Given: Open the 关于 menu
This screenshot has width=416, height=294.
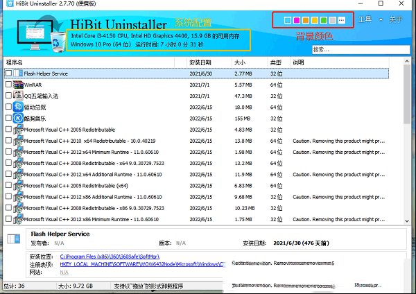Looking at the screenshot, I should pos(396,19).
